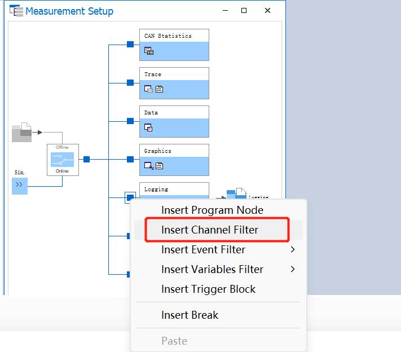This screenshot has height=352, width=401.
Task: Click the Logging file icon
Action: pos(236,195)
